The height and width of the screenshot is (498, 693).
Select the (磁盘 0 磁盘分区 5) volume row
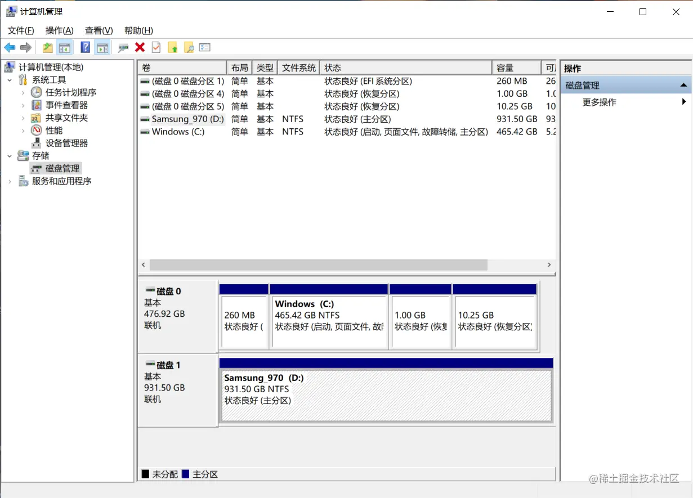(x=347, y=106)
